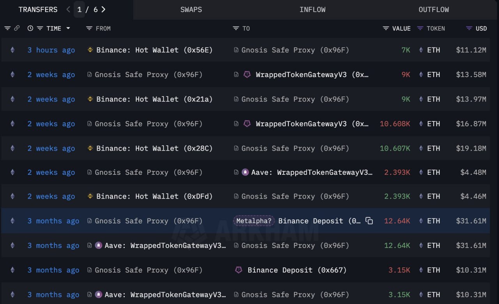
Task: Click Aave icon in 3.15K green row sender
Action: click(x=99, y=295)
